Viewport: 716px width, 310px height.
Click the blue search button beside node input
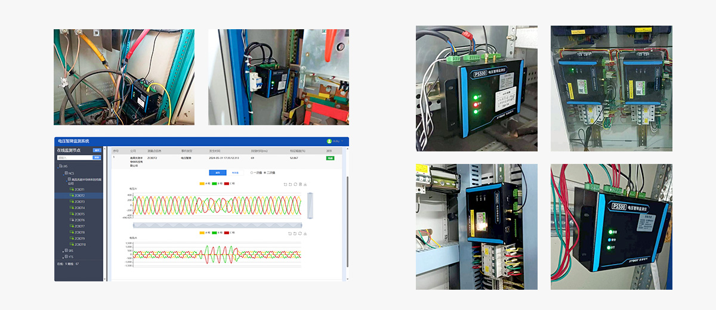97,158
